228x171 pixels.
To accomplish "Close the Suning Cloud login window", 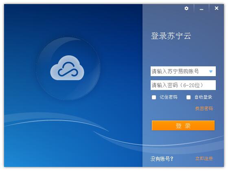I will (x=217, y=8).
